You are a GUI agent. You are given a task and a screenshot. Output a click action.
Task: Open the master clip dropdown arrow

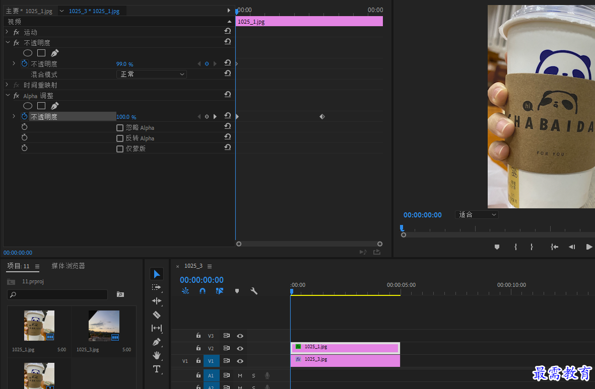pyautogui.click(x=62, y=11)
